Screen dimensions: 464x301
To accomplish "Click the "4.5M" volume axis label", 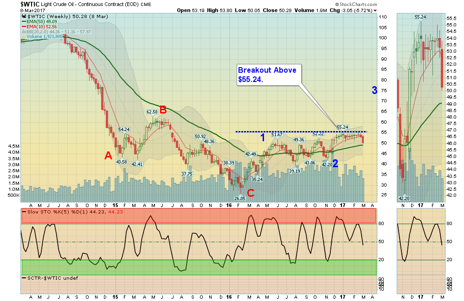I will (14, 146).
